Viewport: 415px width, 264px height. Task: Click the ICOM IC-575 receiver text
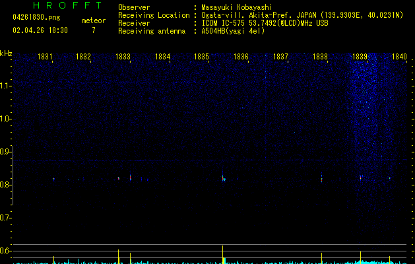coord(265,23)
